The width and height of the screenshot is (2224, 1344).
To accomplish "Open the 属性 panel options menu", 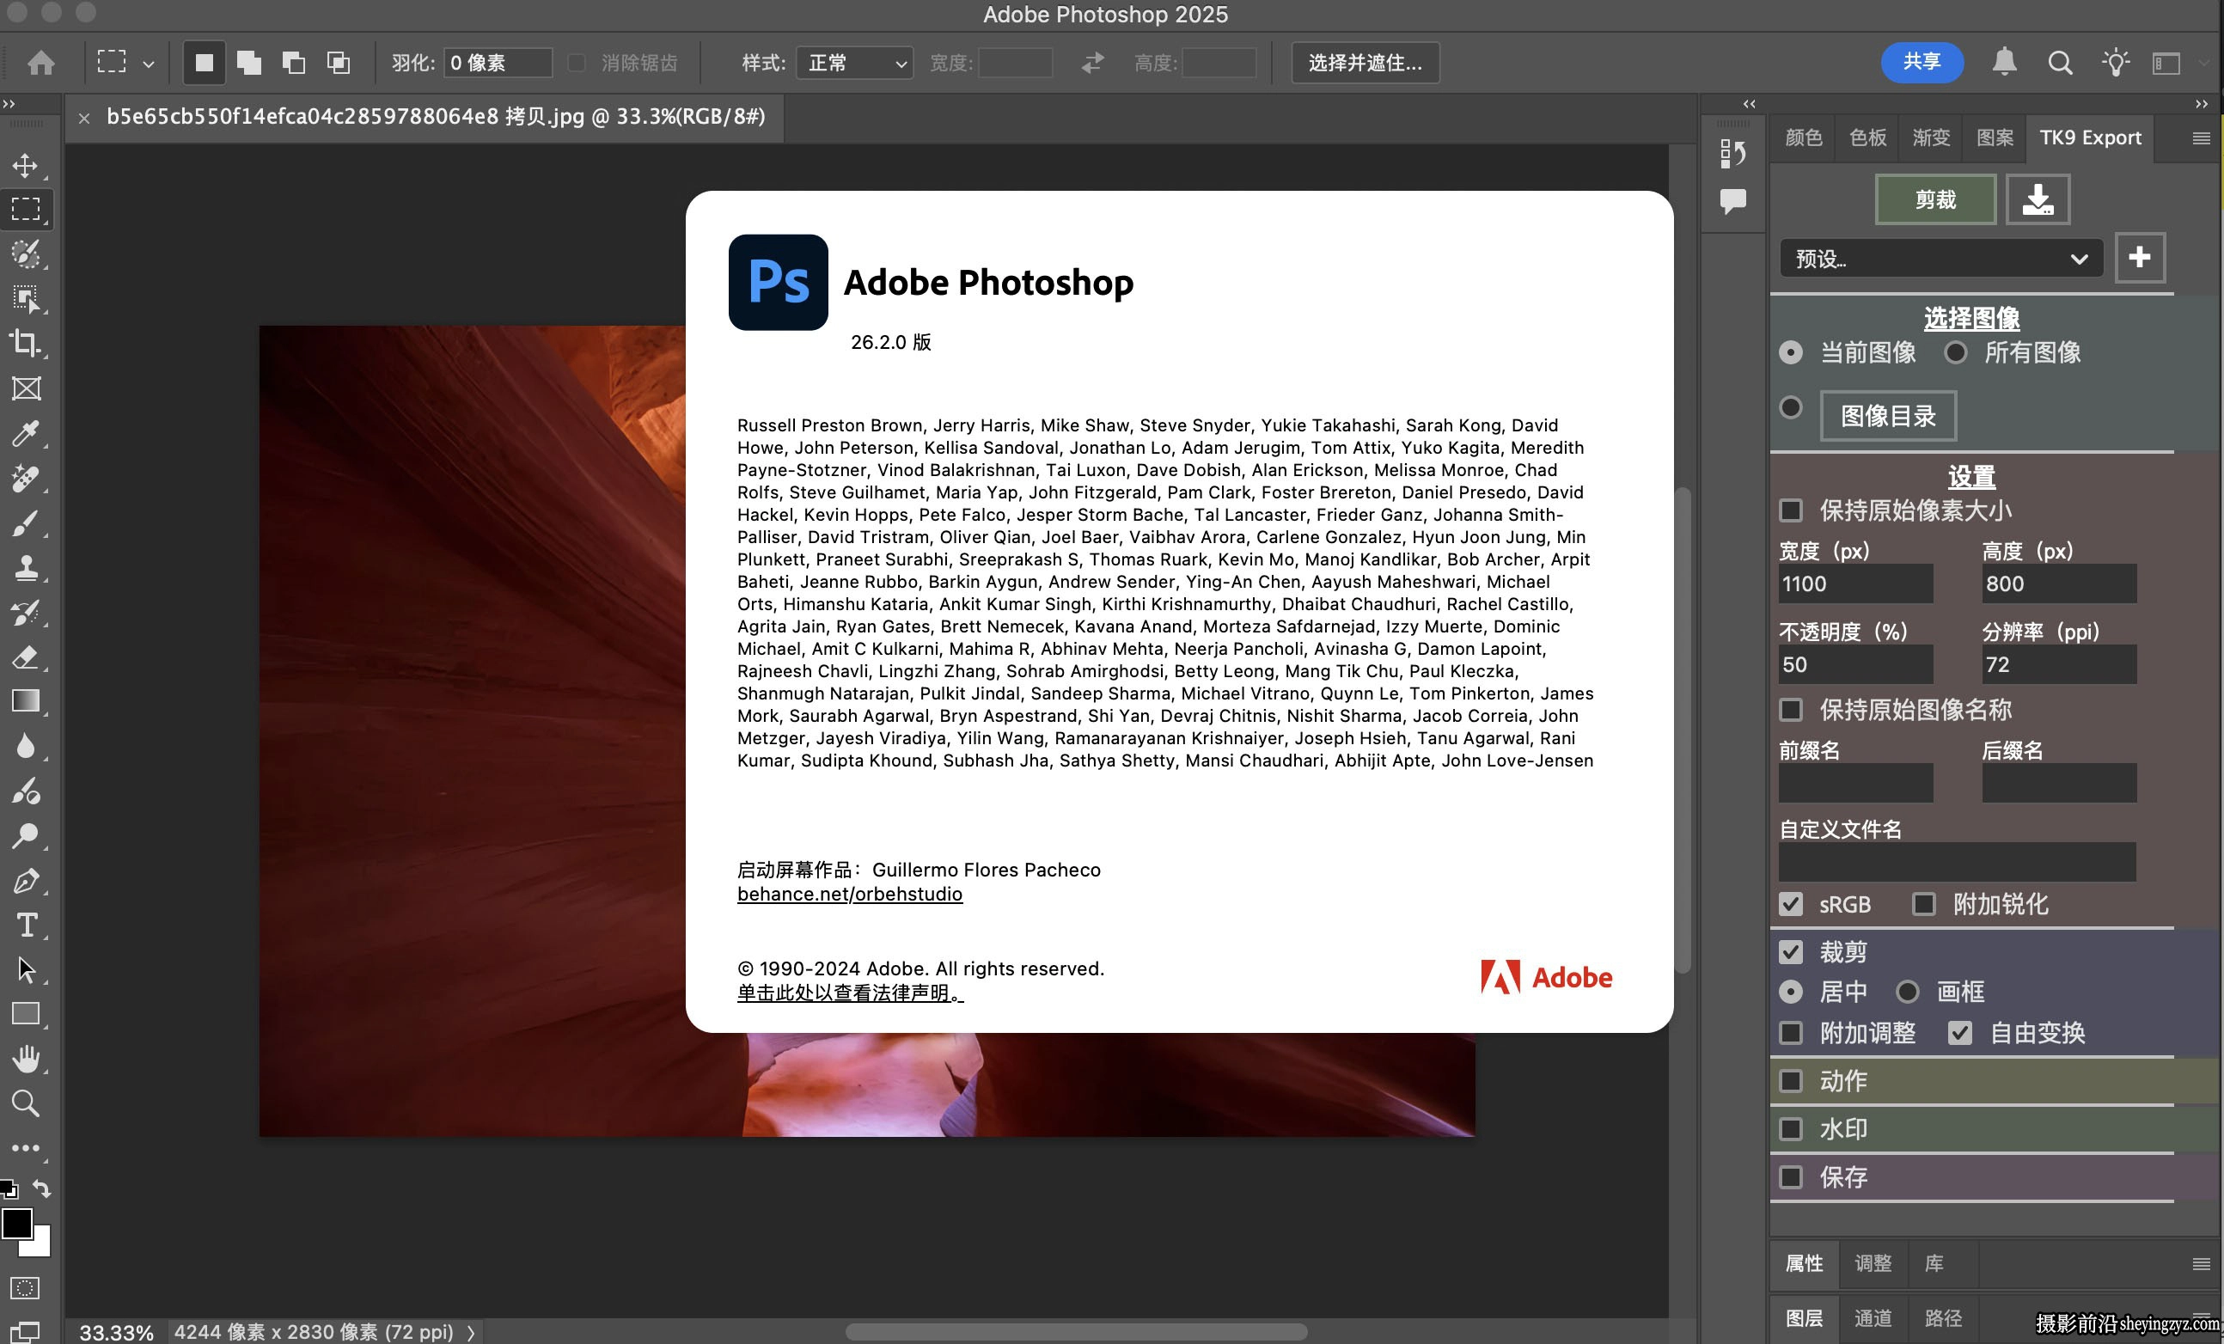I will 2201,1264.
